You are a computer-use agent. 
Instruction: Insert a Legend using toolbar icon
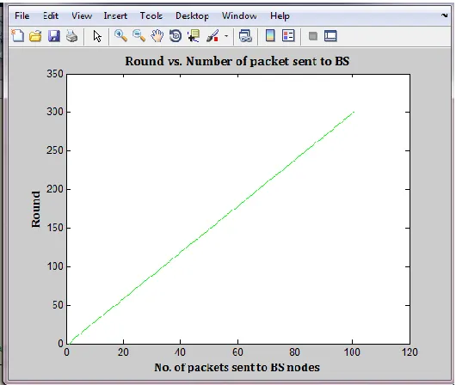(x=288, y=36)
